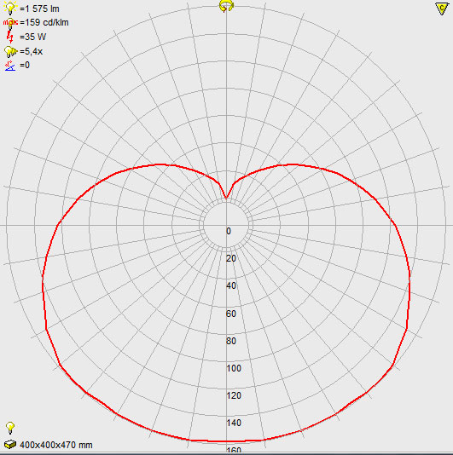This screenshot has width=453, height=455.
Task: Click the yellow C-plane triangle icon
Action: pyautogui.click(x=442, y=9)
